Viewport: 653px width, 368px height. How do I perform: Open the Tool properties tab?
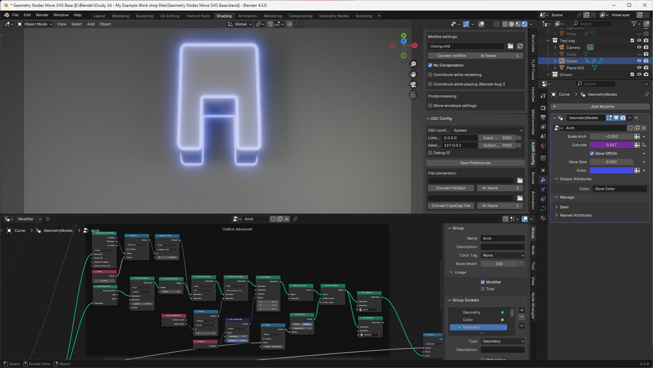[x=543, y=96]
